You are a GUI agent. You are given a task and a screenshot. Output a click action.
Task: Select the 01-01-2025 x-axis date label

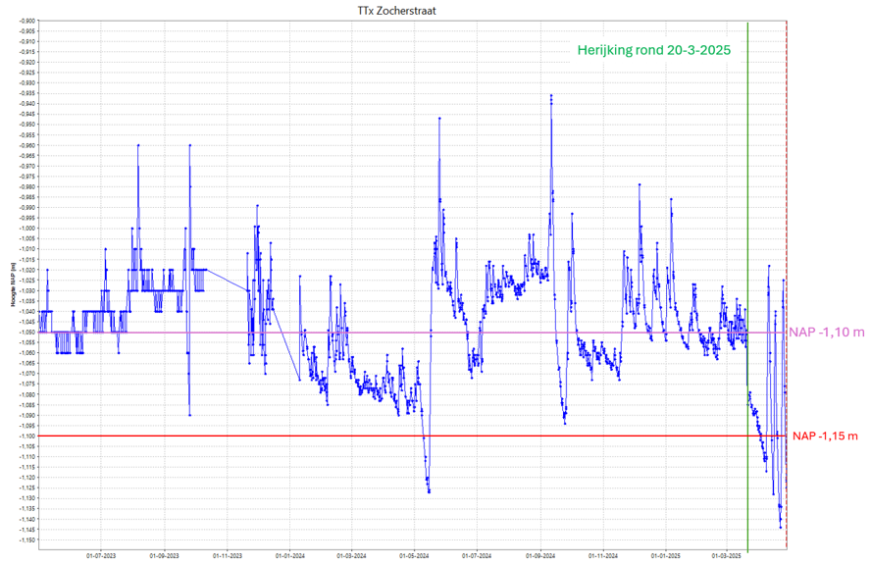coord(664,556)
